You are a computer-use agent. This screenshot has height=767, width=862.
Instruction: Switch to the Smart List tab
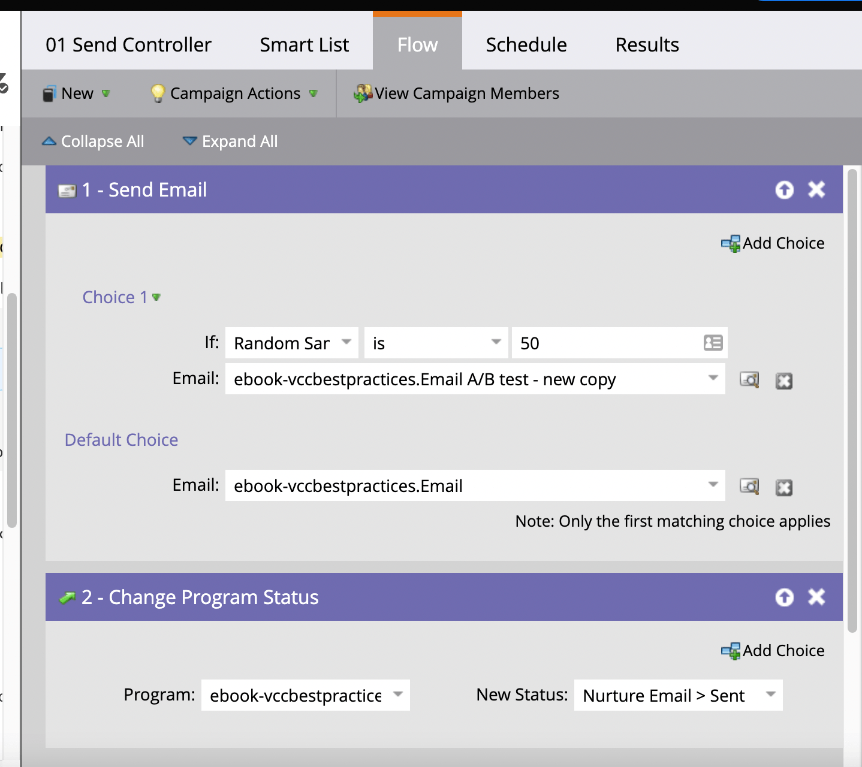304,45
